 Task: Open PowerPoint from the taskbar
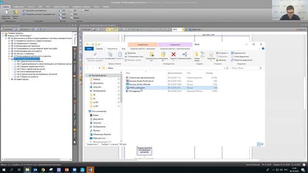coord(66,170)
